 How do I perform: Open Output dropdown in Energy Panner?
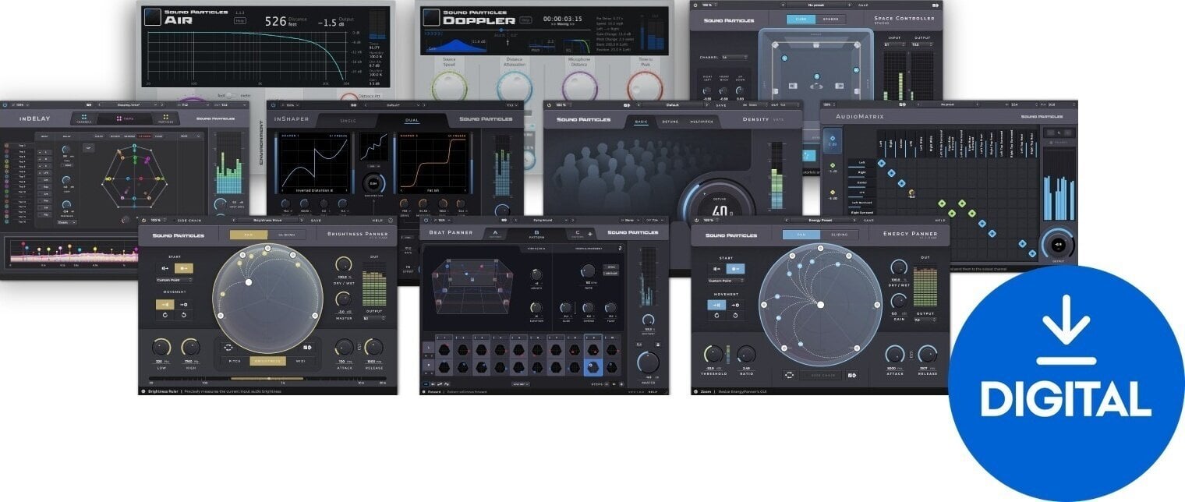tap(925, 320)
